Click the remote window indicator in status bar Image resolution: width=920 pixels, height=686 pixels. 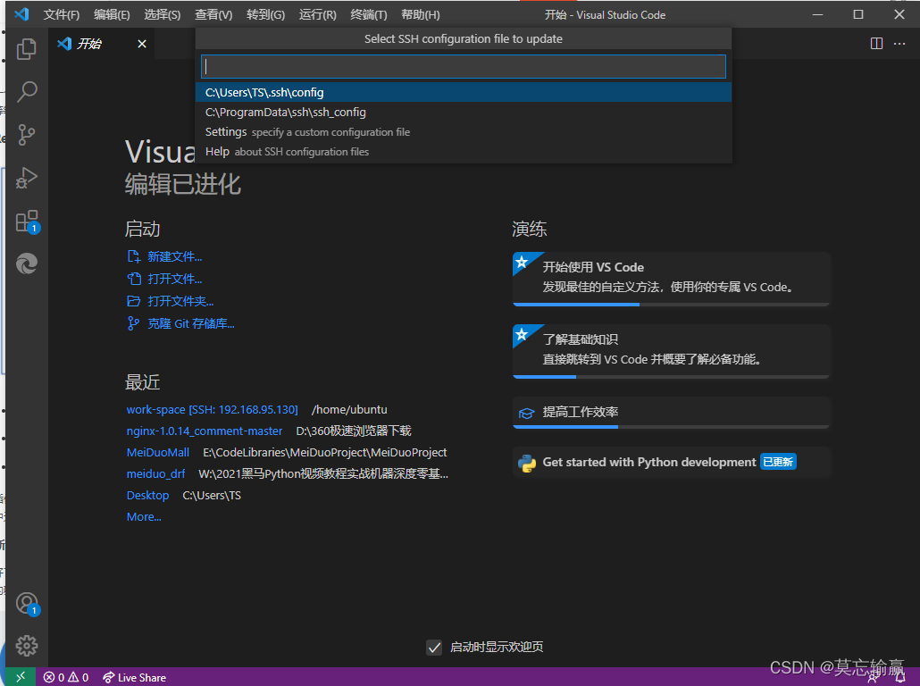click(21, 677)
